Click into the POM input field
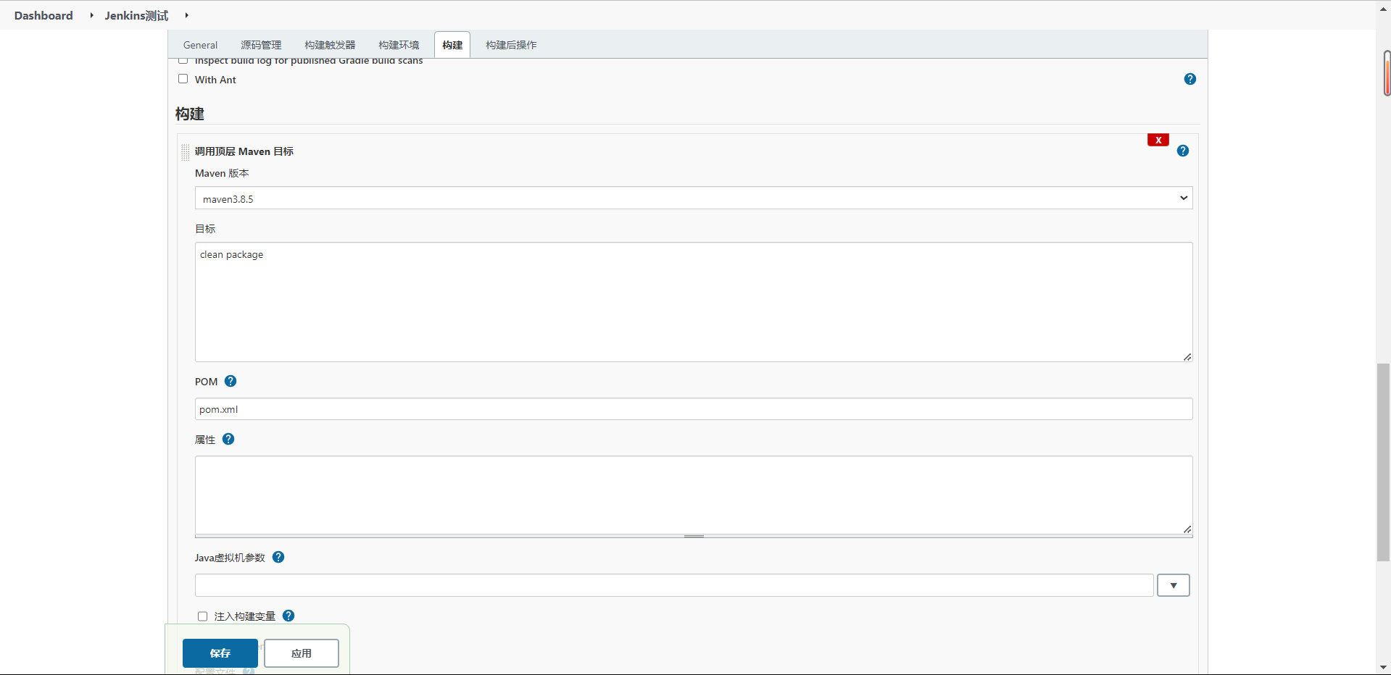Viewport: 1391px width, 675px height. point(693,409)
